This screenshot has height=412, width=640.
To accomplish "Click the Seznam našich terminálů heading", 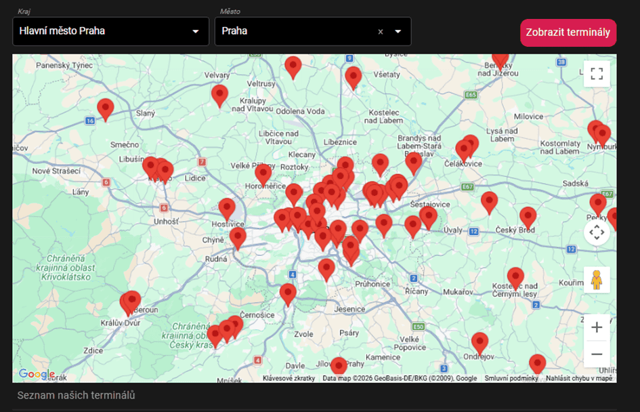I will point(76,395).
